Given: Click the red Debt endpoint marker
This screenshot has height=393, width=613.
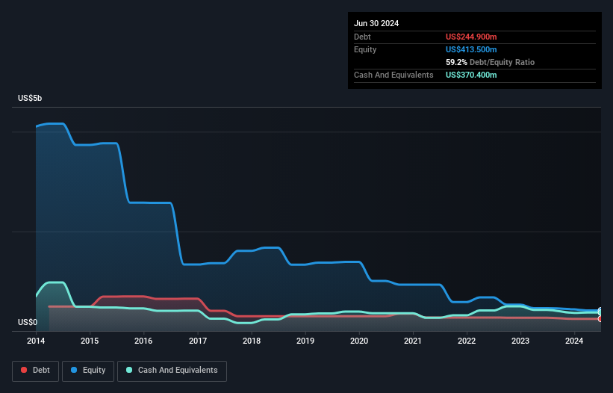Looking at the screenshot, I should click(x=600, y=319).
